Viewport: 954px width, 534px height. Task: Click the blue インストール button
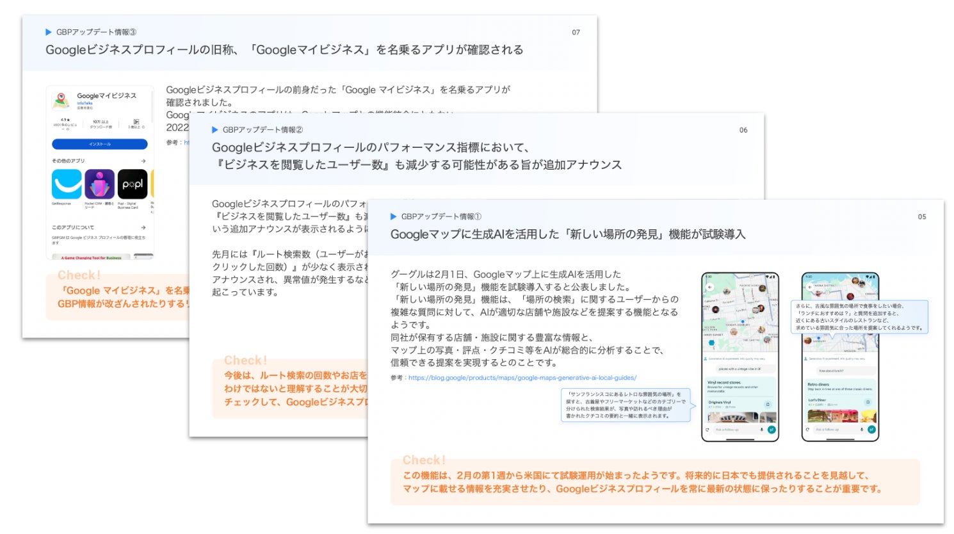click(100, 144)
